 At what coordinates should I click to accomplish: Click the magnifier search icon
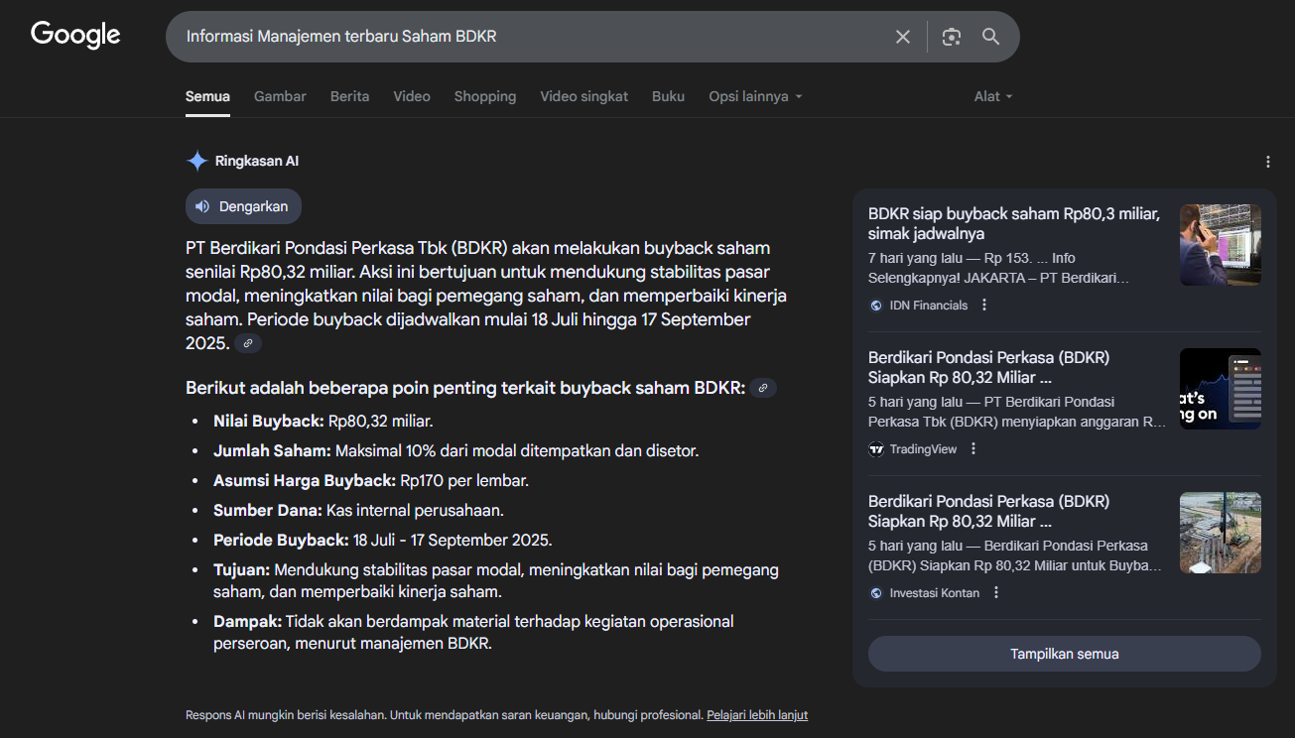click(990, 37)
